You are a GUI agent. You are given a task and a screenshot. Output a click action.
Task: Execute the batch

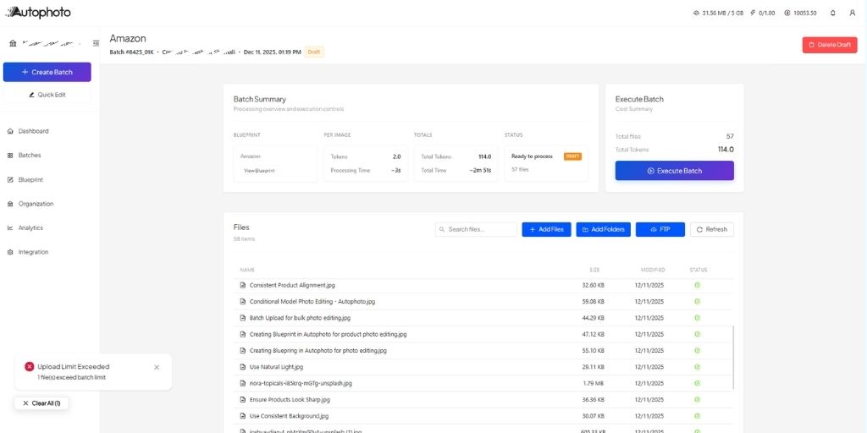(x=675, y=171)
